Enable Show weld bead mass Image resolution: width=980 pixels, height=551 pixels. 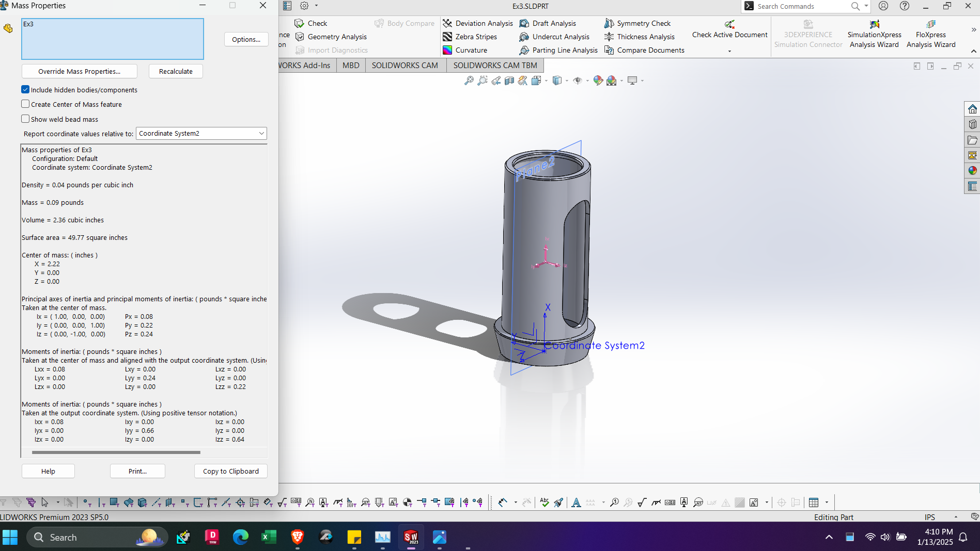25,119
